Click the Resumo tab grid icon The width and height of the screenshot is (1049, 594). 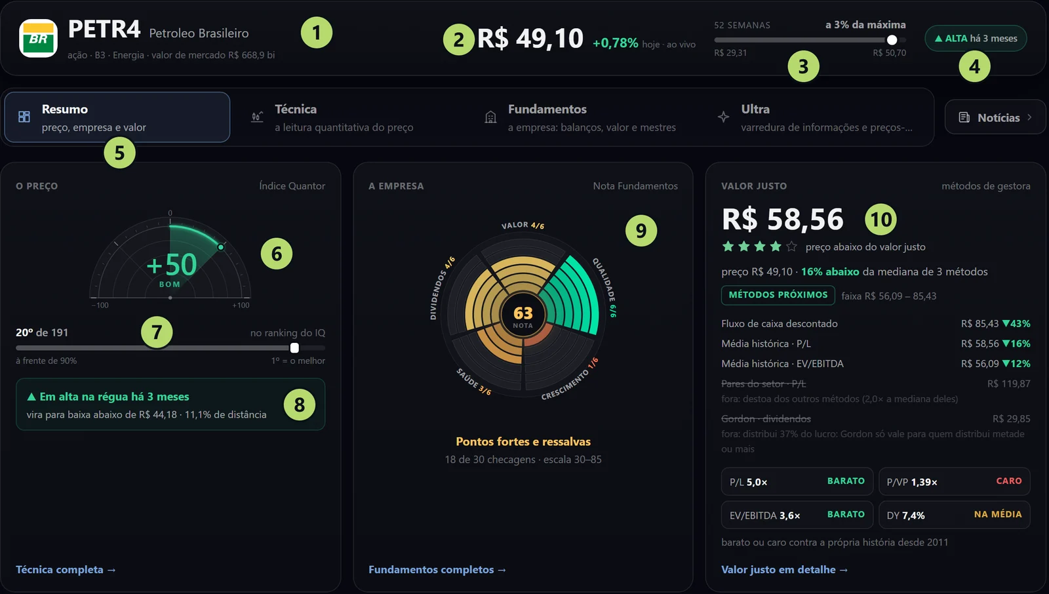pyautogui.click(x=24, y=117)
